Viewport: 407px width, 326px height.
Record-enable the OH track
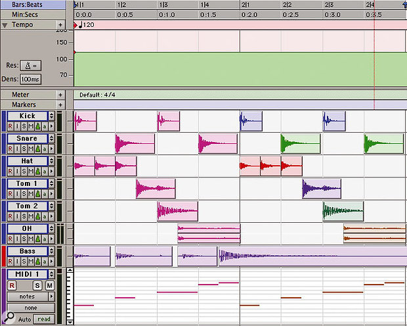11,239
